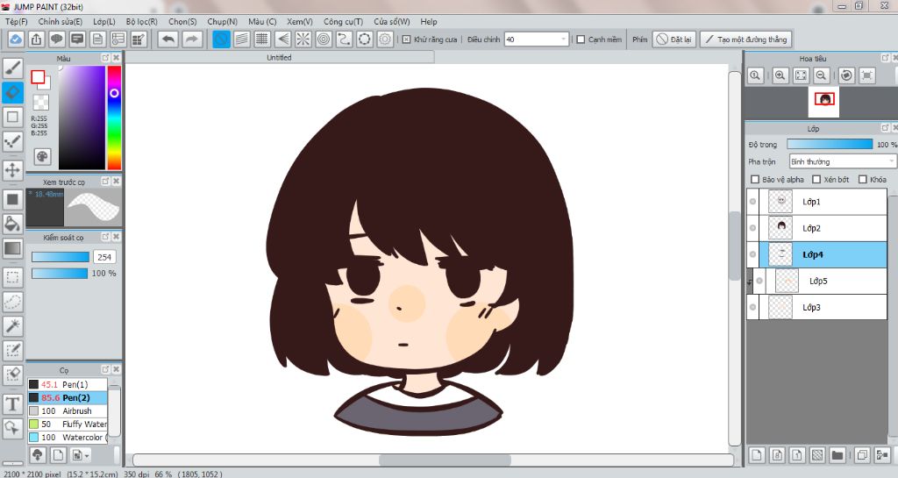Viewport: 898px width, 478px height.
Task: Click brush size slider showing 254
Action: pos(61,257)
